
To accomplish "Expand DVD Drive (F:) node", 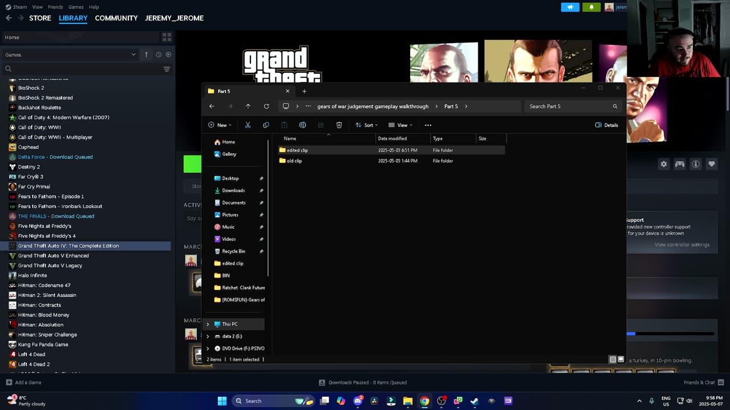I will [208, 348].
